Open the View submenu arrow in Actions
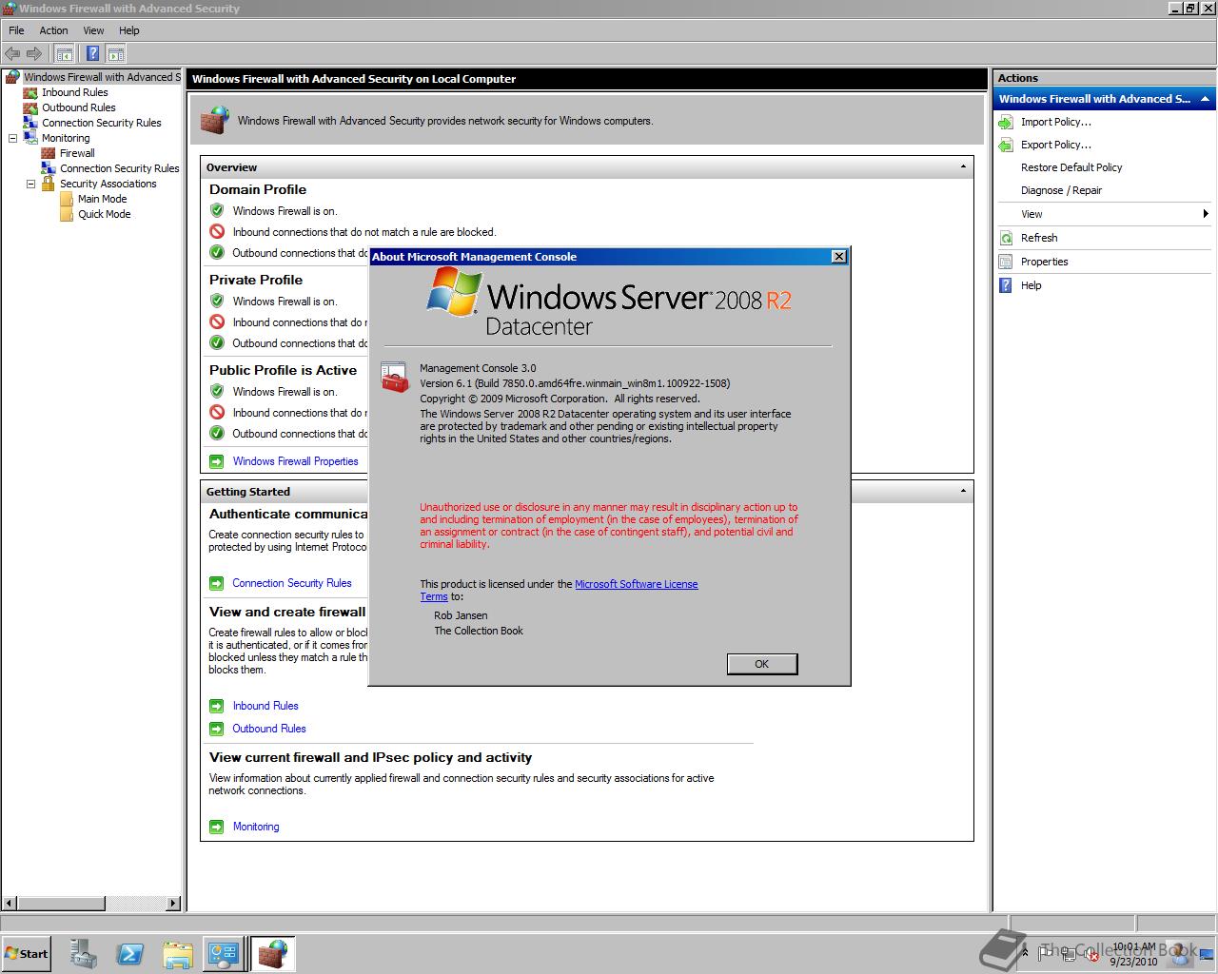Screen dimensions: 1218x974 1206,214
